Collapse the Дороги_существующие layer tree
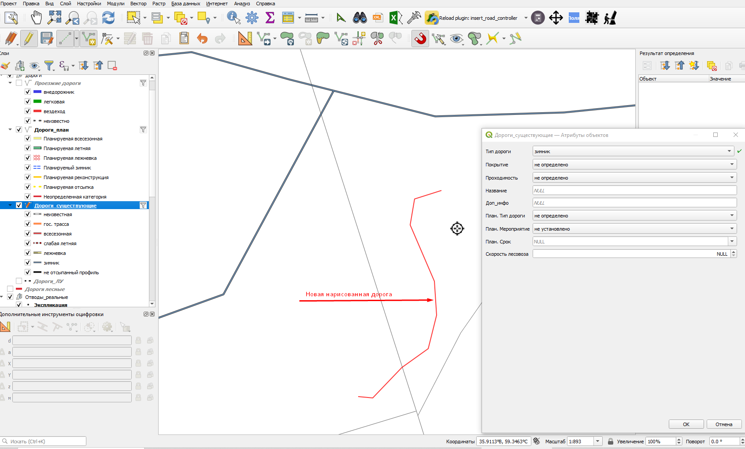This screenshot has height=449, width=745. coord(10,206)
